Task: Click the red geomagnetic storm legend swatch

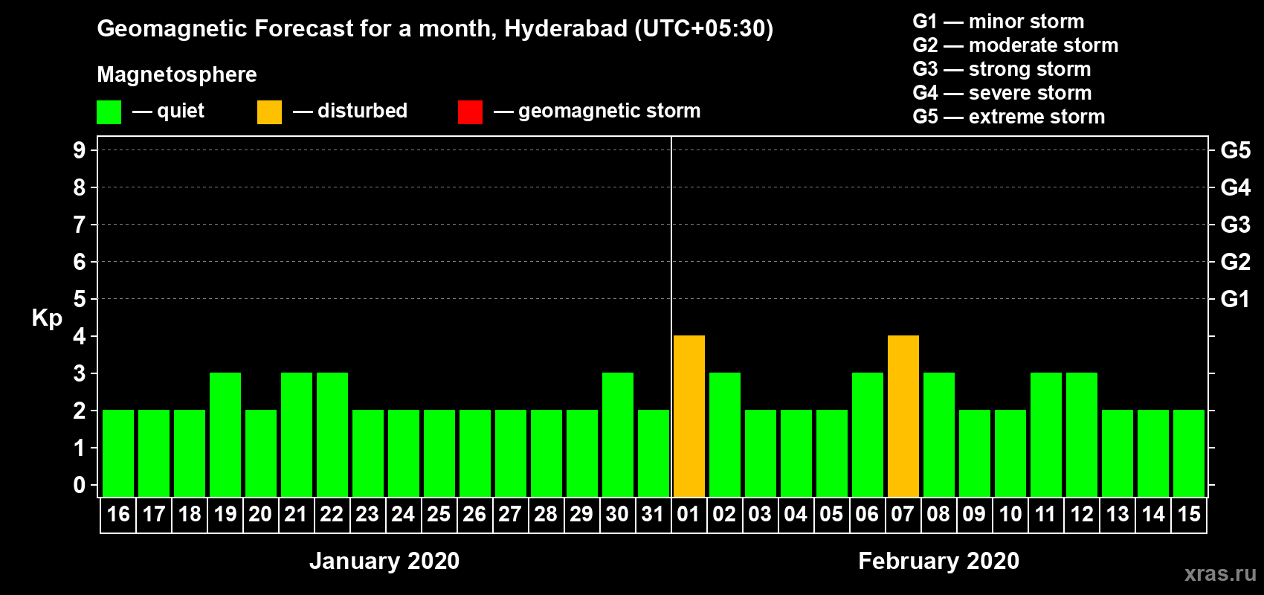Action: (x=470, y=112)
